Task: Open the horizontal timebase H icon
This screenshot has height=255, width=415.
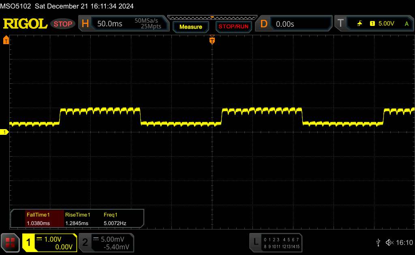Action: pyautogui.click(x=85, y=23)
